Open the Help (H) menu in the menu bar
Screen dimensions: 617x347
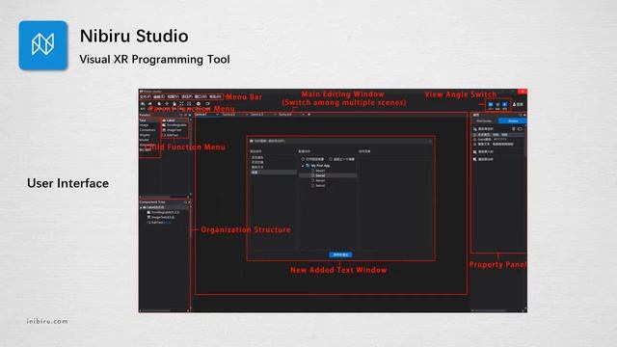(215, 96)
